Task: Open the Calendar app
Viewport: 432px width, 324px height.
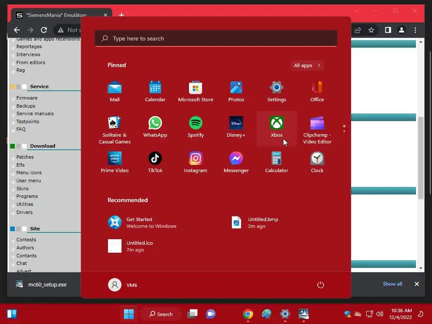Action: point(155,92)
